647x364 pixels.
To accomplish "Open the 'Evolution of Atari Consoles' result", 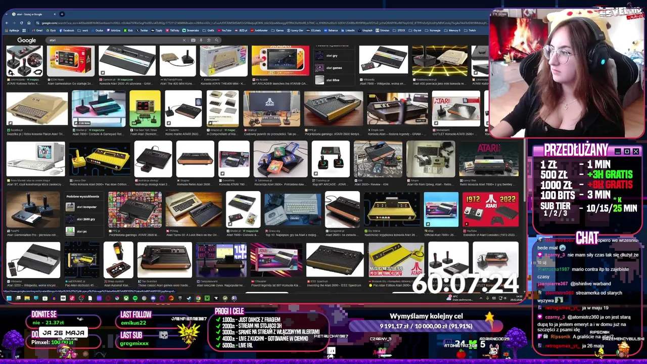I will tap(490, 235).
